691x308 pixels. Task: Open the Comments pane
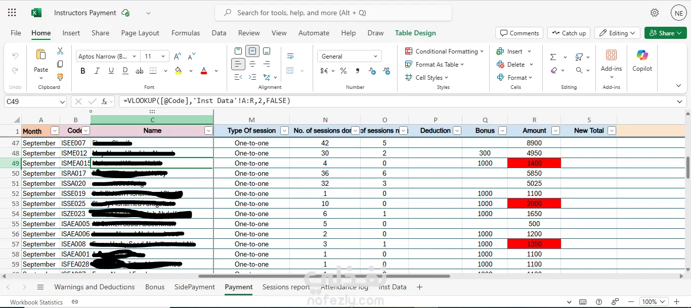519,33
